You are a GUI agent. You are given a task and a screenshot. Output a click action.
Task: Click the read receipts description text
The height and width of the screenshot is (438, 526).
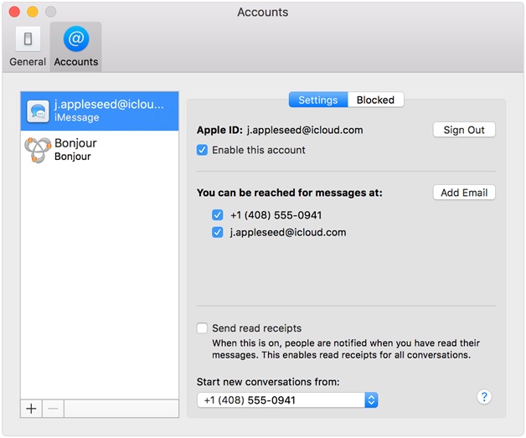pos(346,349)
